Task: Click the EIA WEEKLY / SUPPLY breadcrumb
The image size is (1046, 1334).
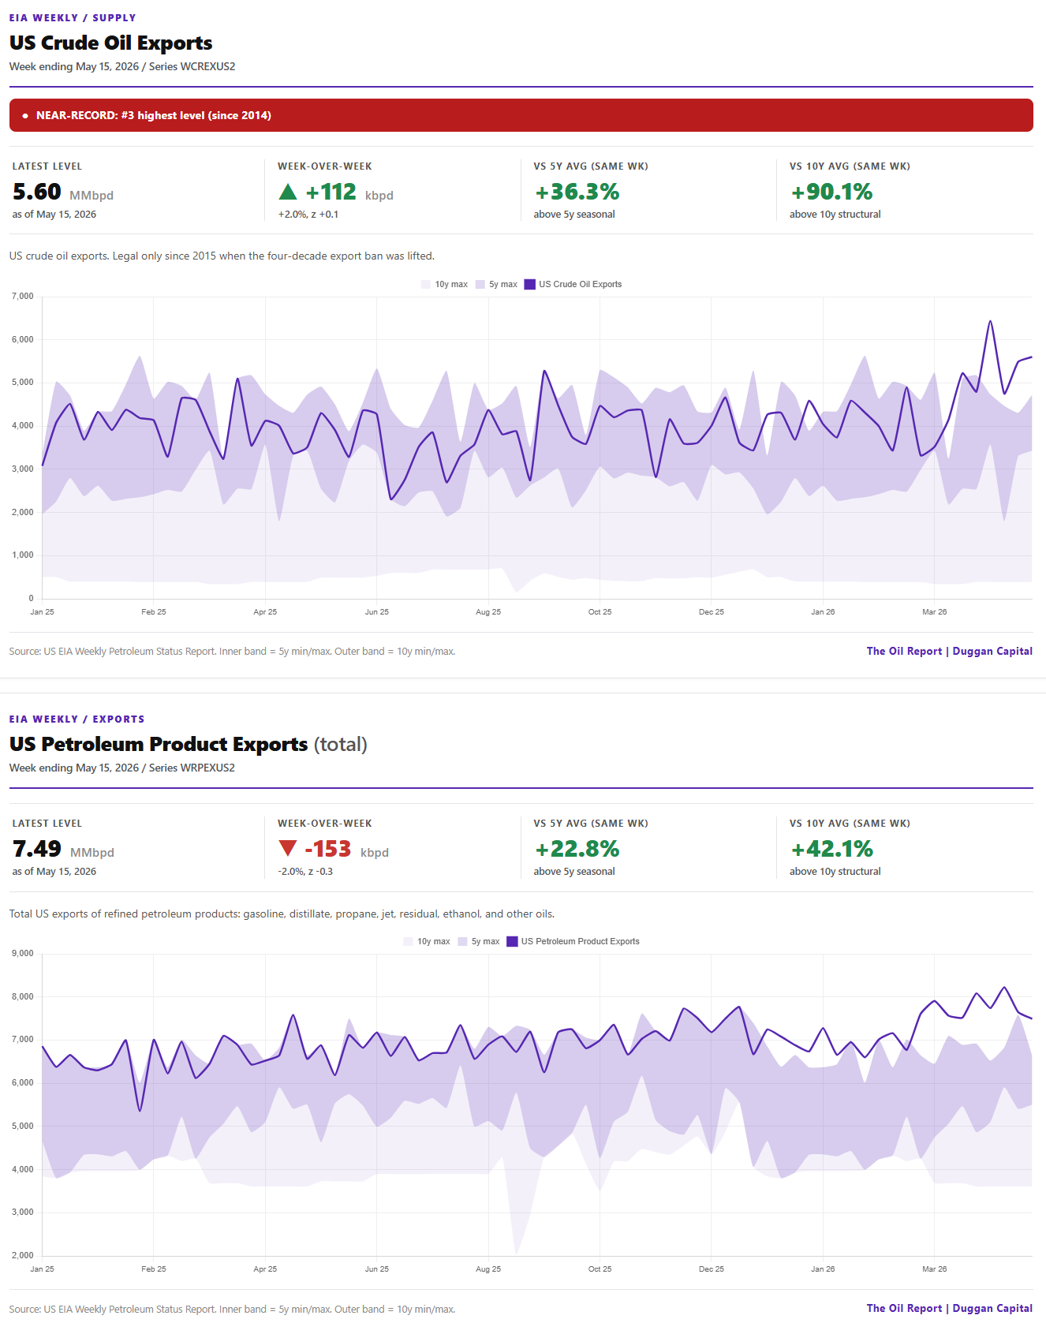Action: [73, 18]
